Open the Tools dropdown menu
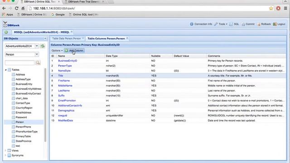This screenshot has width=290, height=163. pyautogui.click(x=221, y=24)
